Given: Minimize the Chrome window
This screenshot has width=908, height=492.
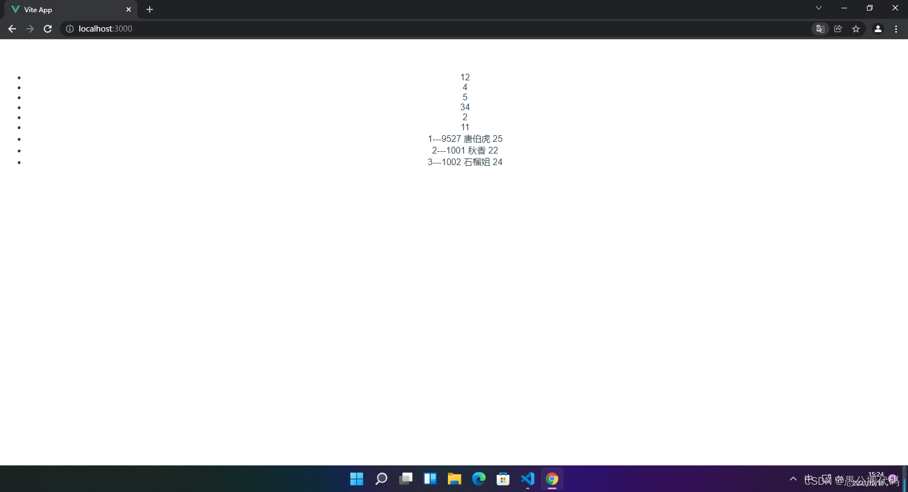Looking at the screenshot, I should [844, 8].
